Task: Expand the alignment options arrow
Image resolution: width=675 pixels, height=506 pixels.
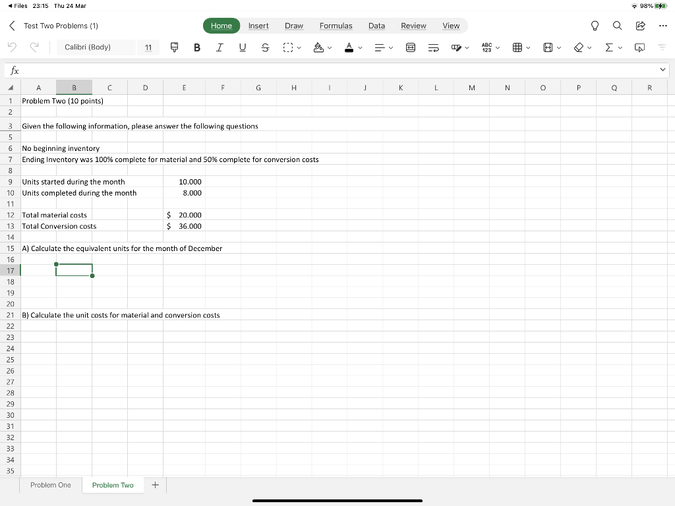Action: [391, 47]
